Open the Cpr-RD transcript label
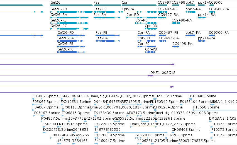Image resolution: width=237 pixels, height=145 pixels. [133, 15]
